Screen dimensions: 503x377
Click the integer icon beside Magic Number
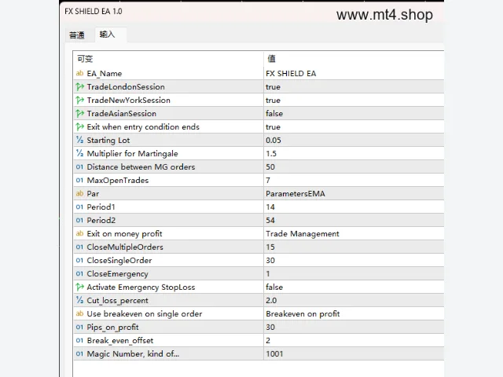80,354
